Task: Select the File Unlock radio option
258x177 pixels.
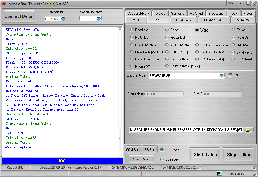Action: click(167, 38)
